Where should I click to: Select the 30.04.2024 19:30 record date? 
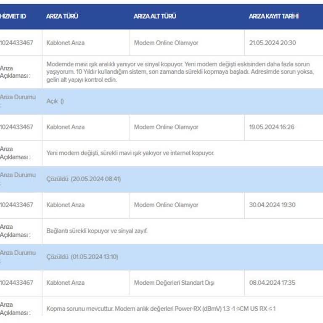click(272, 205)
